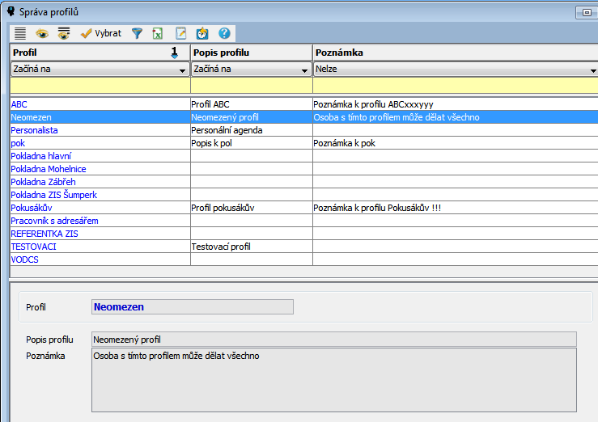Open the Poznámka filter dropdown showing Nelze
Viewport: 598px width, 422px height.
click(x=592, y=70)
